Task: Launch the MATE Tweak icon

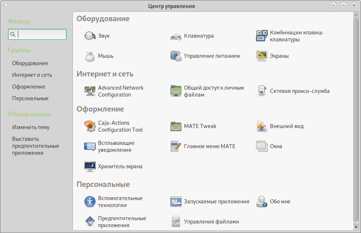Action: click(x=176, y=126)
